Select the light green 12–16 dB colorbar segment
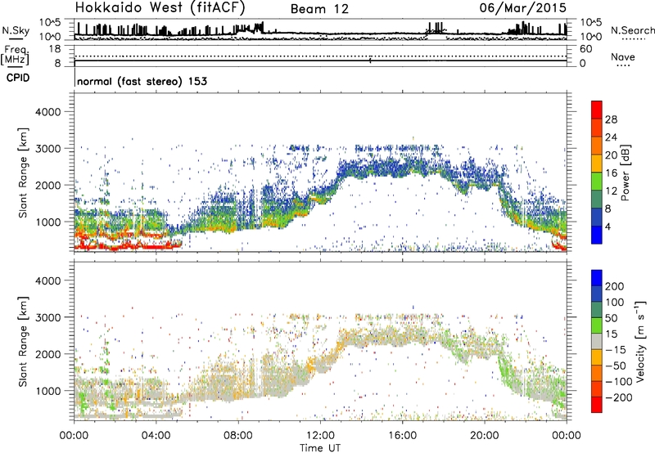This screenshot has width=655, height=453. 597,182
